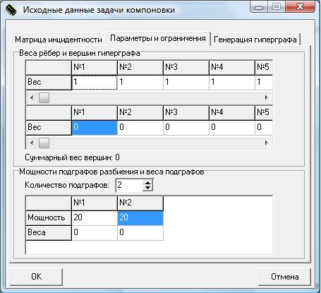Click left arrow of vertex weights scrollbar

tap(32, 143)
